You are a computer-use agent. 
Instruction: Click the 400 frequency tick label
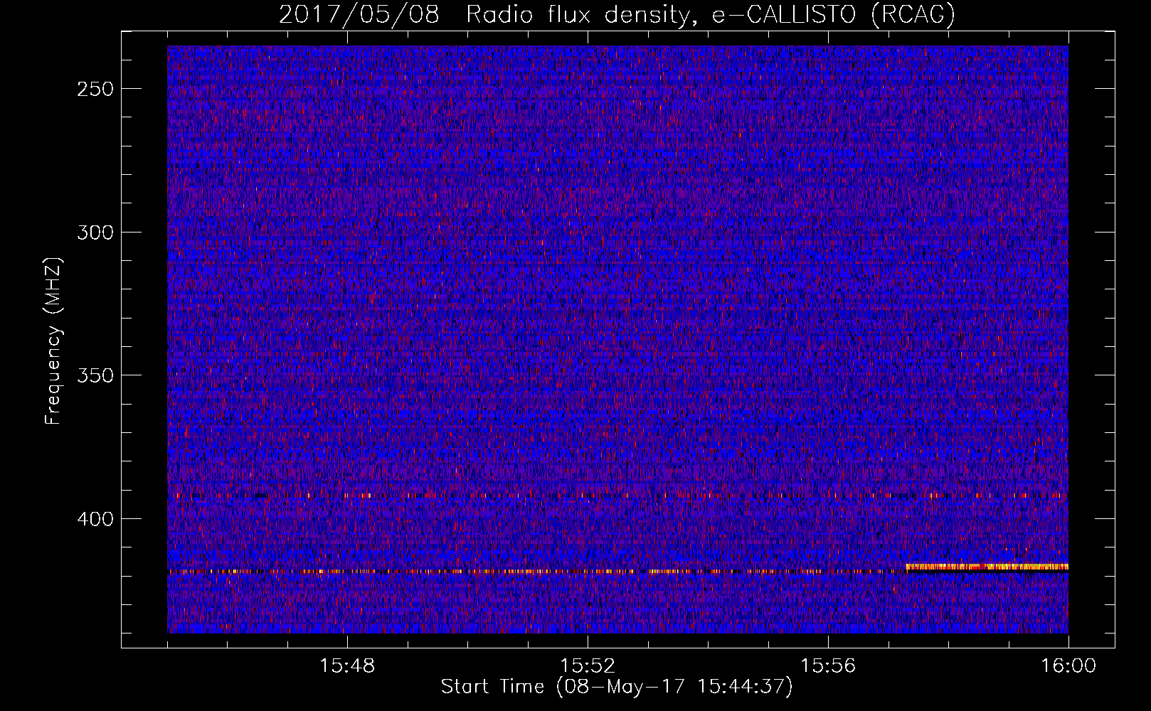pos(95,519)
